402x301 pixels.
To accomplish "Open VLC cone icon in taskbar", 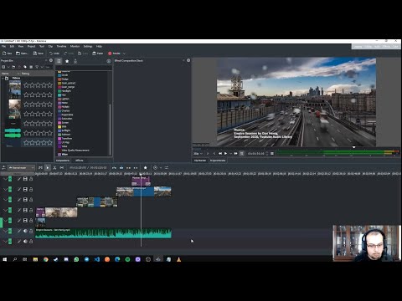I will (178, 259).
